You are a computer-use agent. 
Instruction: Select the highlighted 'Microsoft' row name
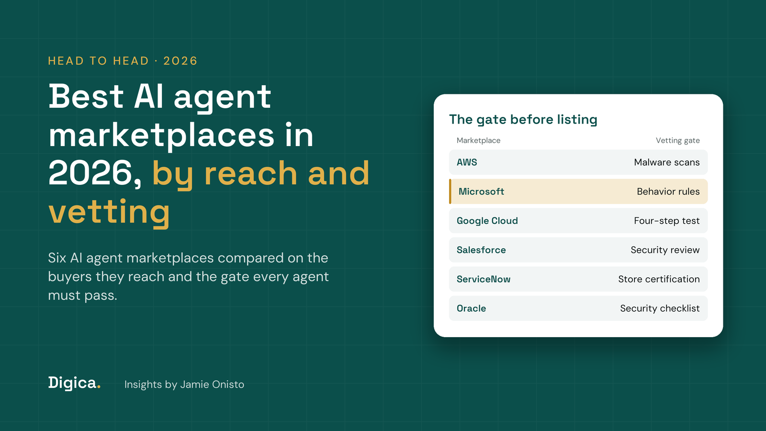481,192
